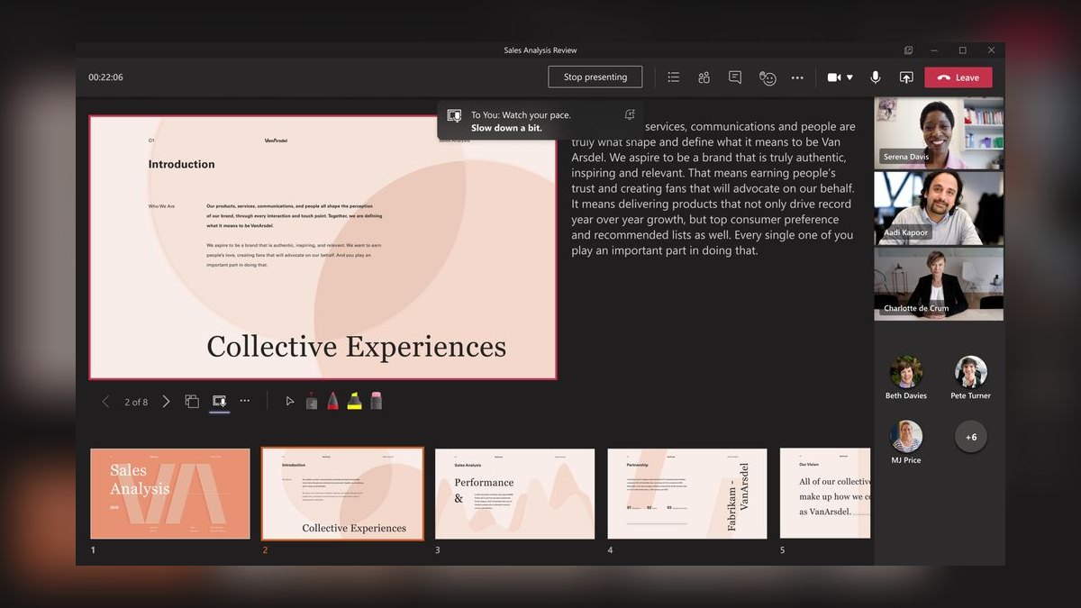Jump to slide 3 Performance thumbnail

(x=515, y=494)
